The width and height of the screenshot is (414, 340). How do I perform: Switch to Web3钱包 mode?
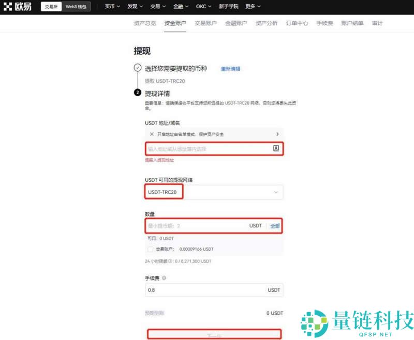(x=77, y=7)
